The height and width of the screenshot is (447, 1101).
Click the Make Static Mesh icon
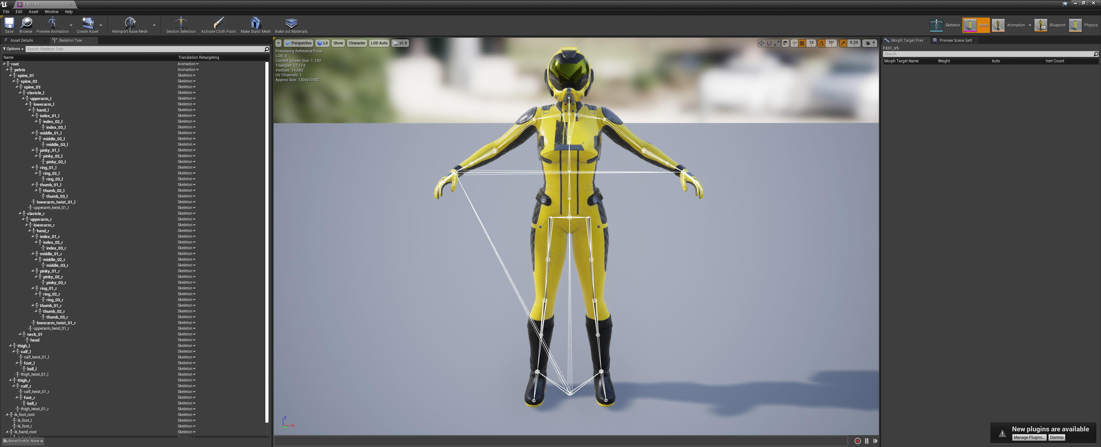coord(255,23)
